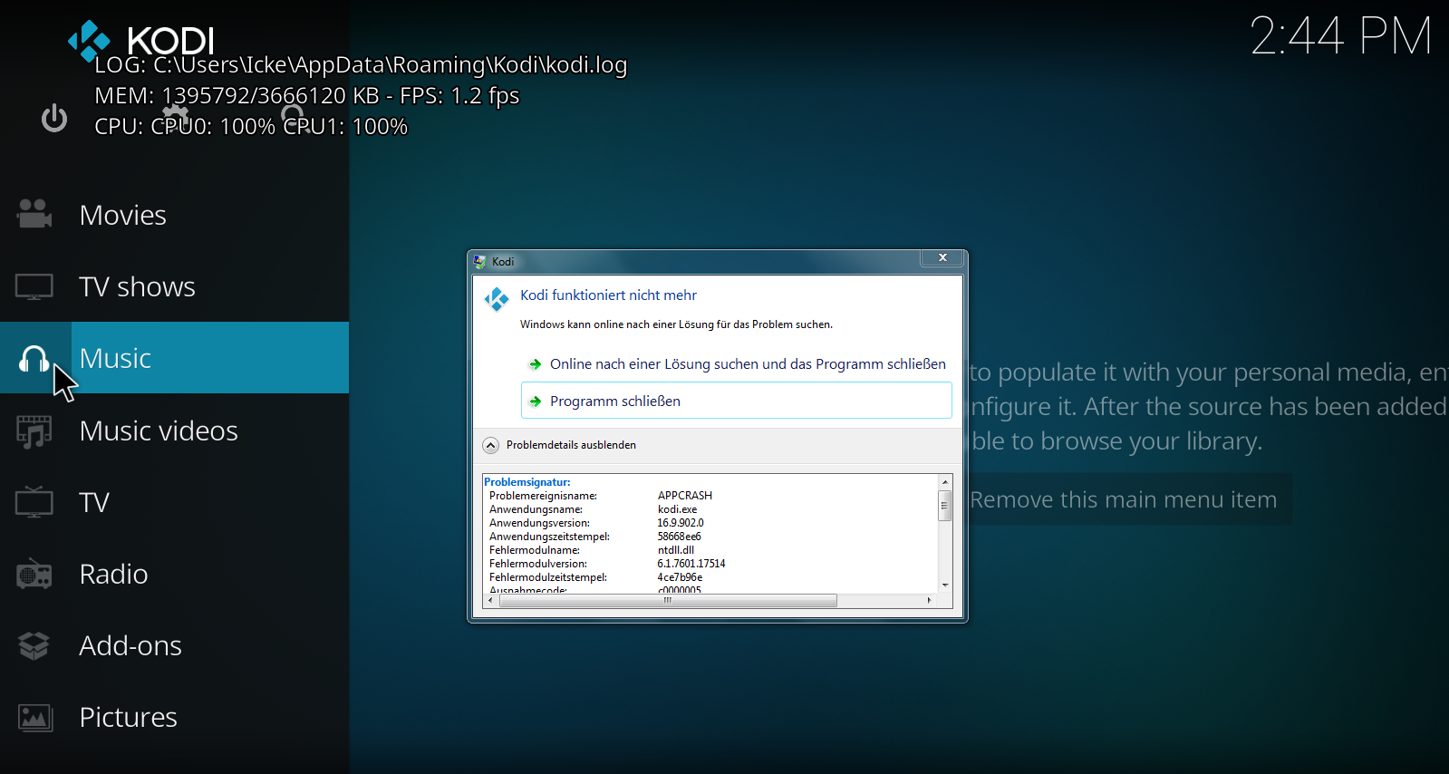Viewport: 1449px width, 774px height.
Task: Click the 2:44 PM clock
Action: (1341, 37)
